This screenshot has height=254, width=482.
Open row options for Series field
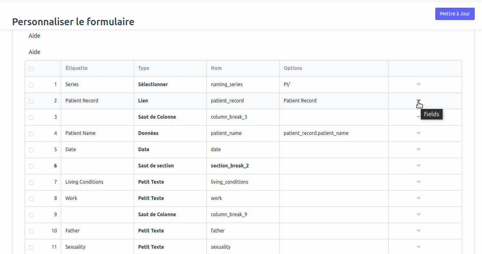click(418, 84)
